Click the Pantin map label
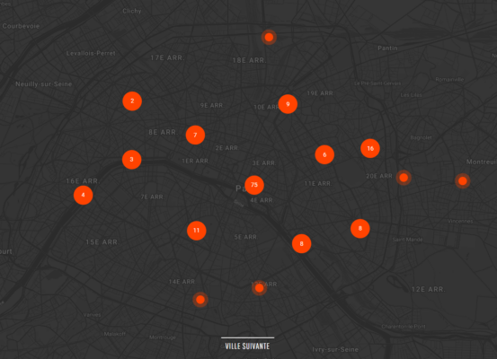This screenshot has height=359, width=497. point(387,48)
